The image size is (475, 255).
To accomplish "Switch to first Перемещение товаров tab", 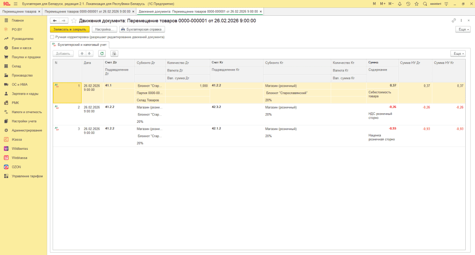I will pos(19,11).
